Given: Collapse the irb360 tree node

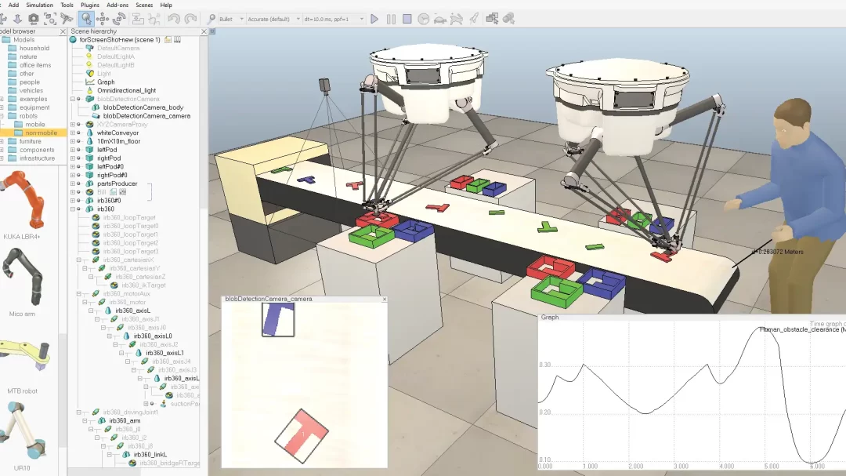Looking at the screenshot, I should (x=73, y=209).
